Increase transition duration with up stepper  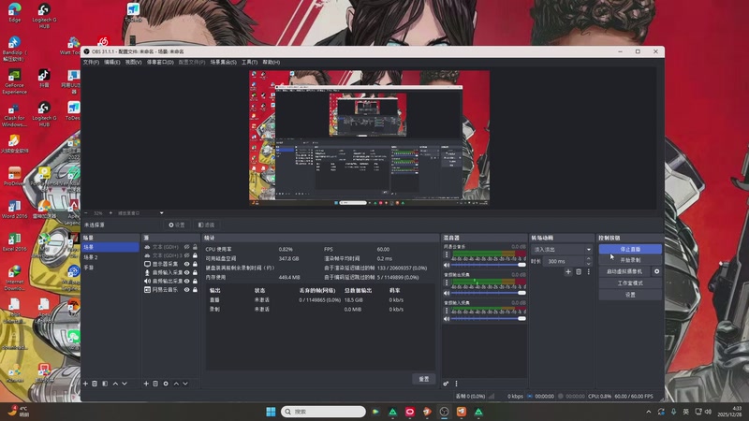point(589,259)
